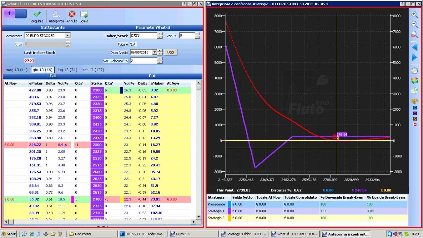Click the red Annulla cancel icon
The height and width of the screenshot is (238, 423).
coord(72,14)
